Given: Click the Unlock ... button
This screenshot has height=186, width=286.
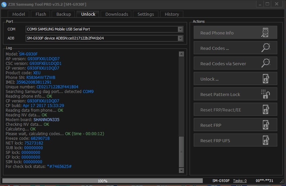Looking at the screenshot, I should [235, 79].
